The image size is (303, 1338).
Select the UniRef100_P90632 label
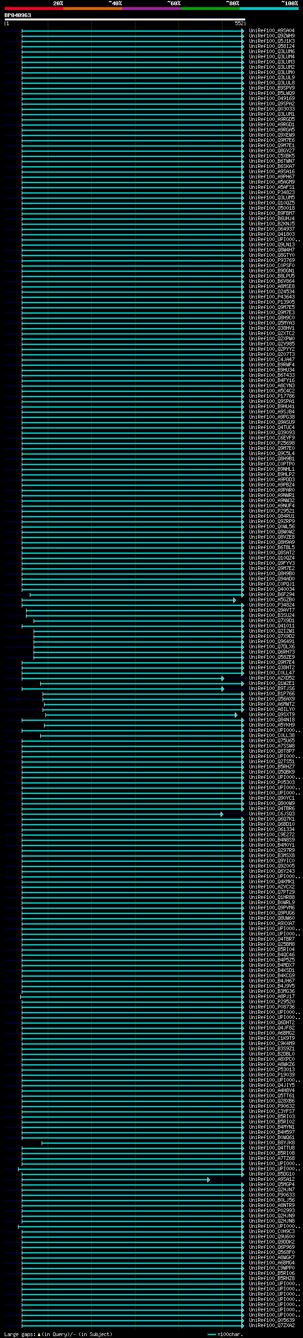click(x=272, y=1106)
